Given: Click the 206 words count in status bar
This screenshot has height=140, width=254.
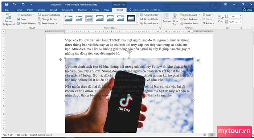Looking at the screenshot, I should tap(22, 135).
